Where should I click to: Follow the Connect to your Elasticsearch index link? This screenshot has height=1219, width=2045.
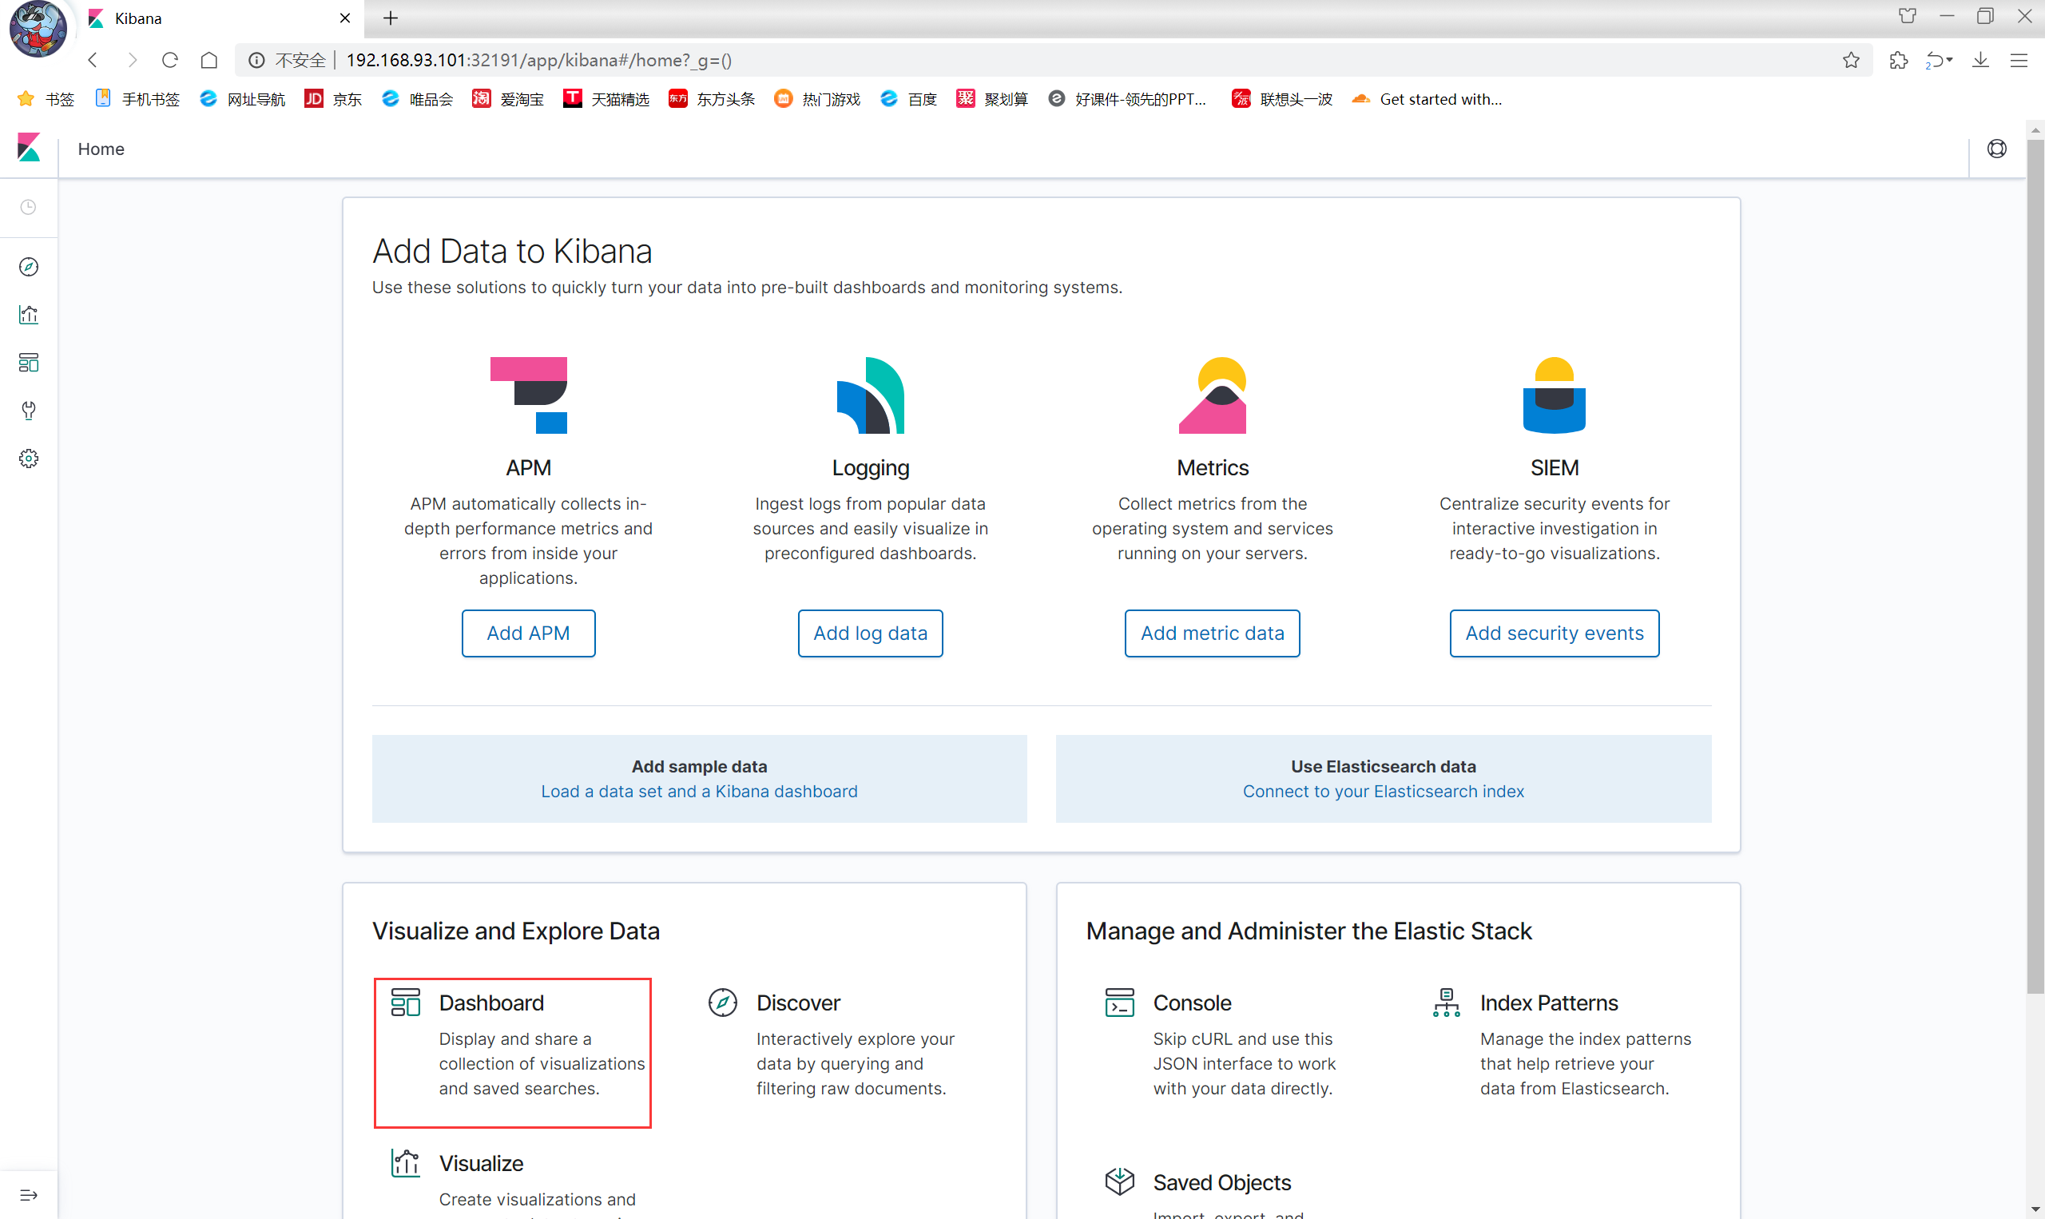(x=1383, y=792)
